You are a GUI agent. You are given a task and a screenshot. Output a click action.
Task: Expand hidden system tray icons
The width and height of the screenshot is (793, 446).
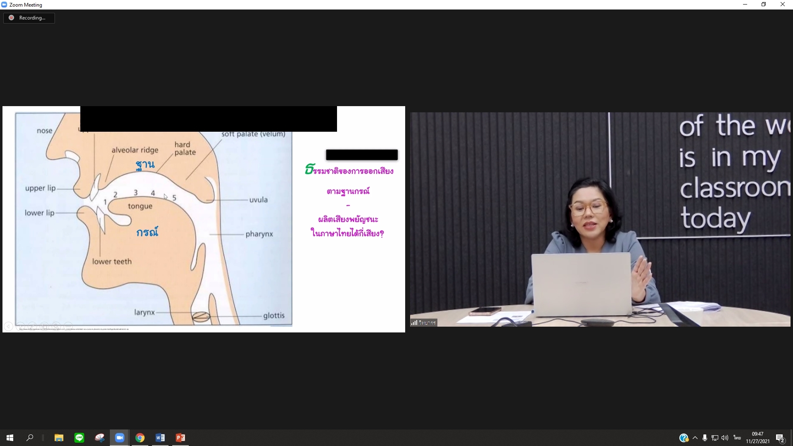pyautogui.click(x=695, y=438)
